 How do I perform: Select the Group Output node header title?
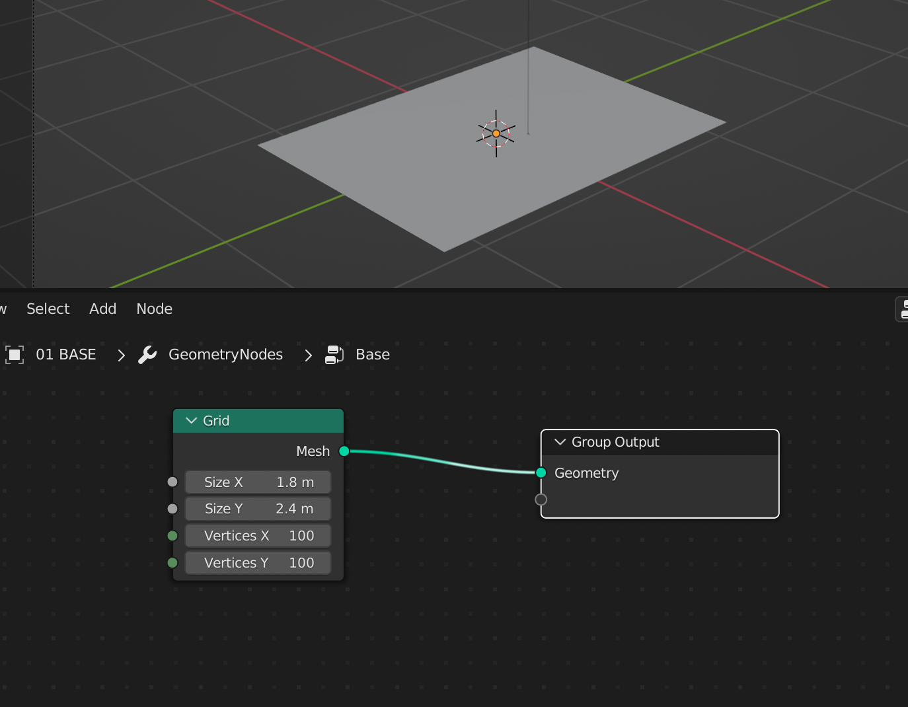615,442
